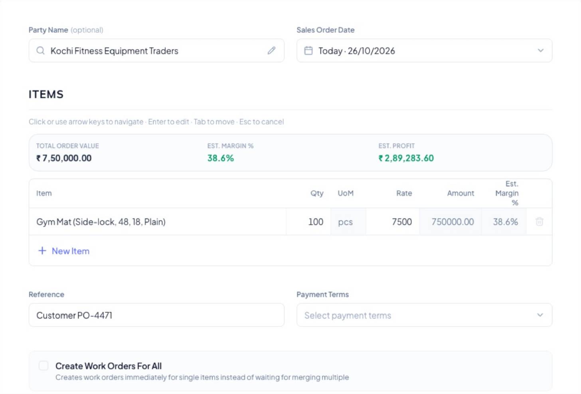581x394 pixels.
Task: Click the Reference field with Customer PO-4471
Action: click(156, 315)
